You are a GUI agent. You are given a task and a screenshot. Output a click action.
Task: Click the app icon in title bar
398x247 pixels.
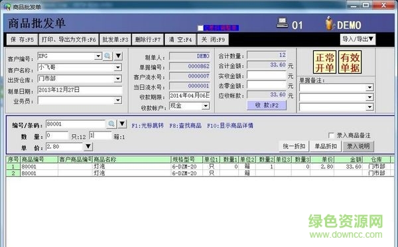point(7,7)
